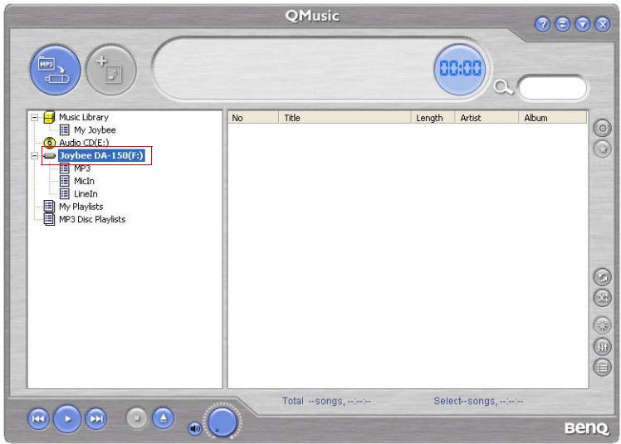
Task: Click the LineIn list icon
Action: click(65, 193)
